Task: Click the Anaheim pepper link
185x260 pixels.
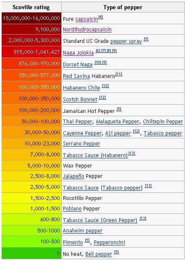Action: coord(83,231)
